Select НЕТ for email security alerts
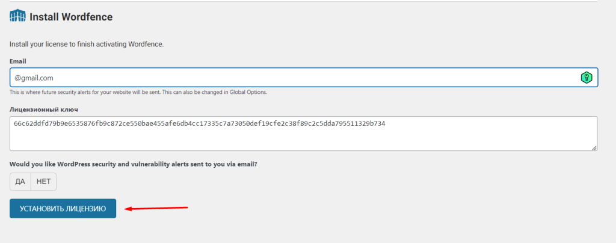 43,182
